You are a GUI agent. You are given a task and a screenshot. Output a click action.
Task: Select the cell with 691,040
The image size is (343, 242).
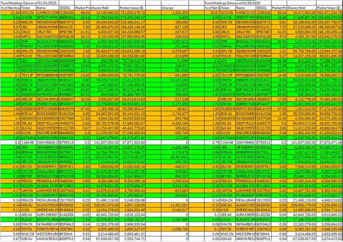(x=175, y=70)
